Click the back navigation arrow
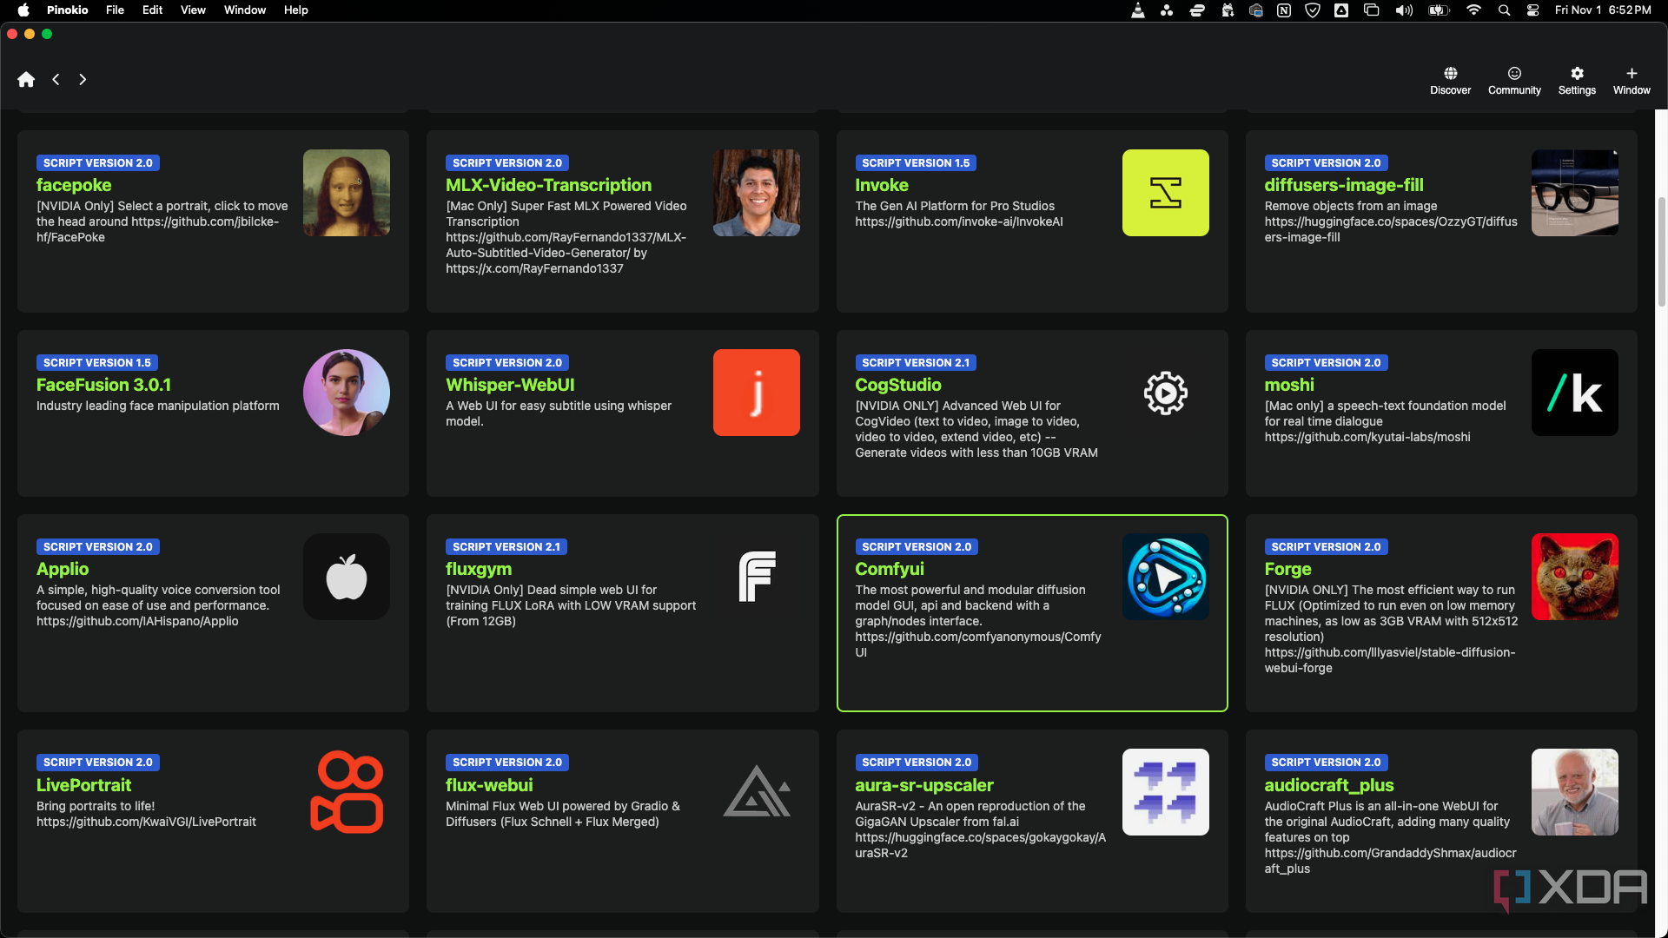 click(x=56, y=79)
